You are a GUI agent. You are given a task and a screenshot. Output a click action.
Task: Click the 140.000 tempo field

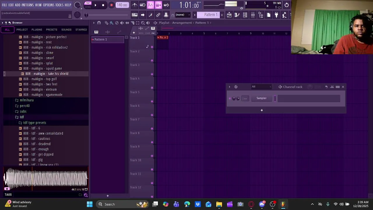click(x=122, y=5)
